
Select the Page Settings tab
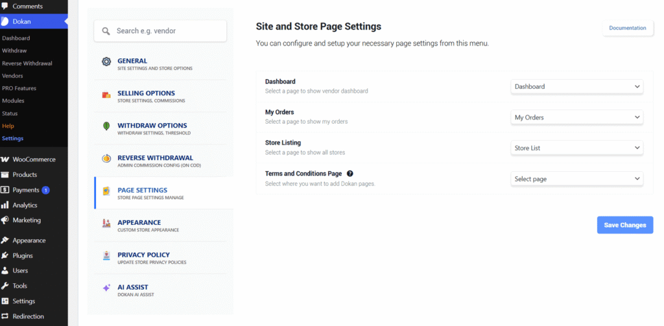click(x=143, y=193)
